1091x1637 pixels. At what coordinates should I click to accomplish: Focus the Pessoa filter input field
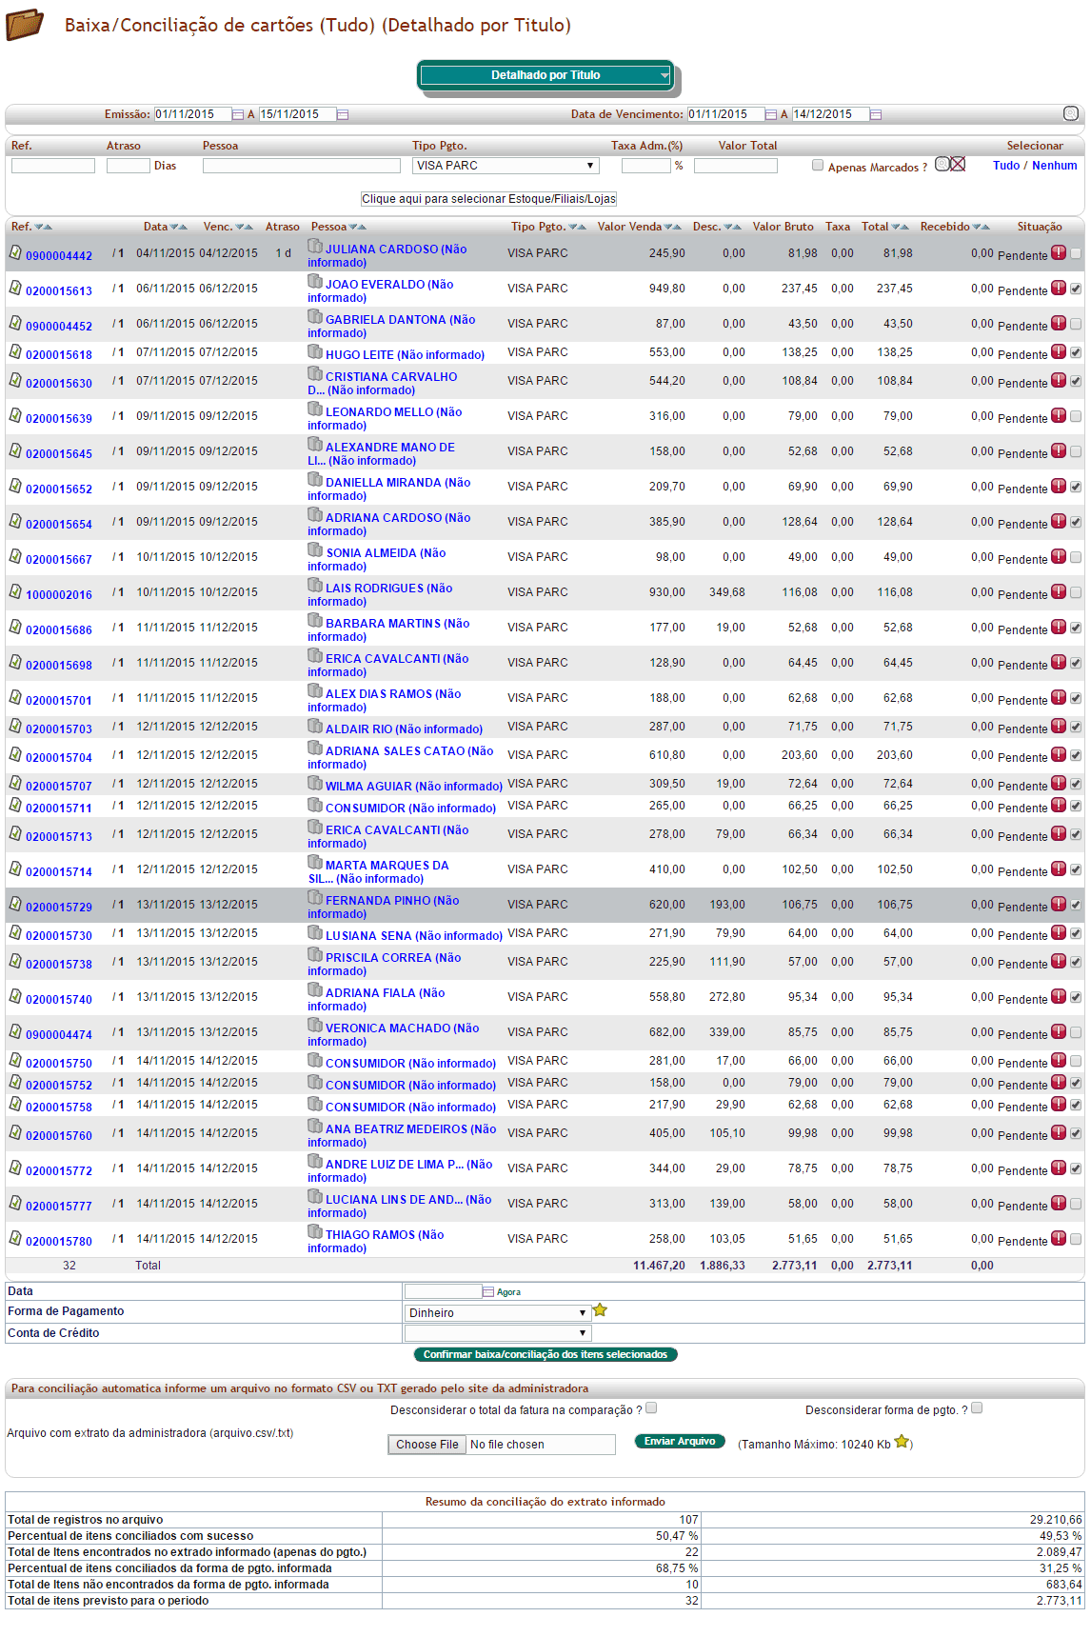pyautogui.click(x=302, y=166)
